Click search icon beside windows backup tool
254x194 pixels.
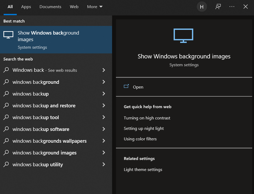pyautogui.click(x=6, y=117)
